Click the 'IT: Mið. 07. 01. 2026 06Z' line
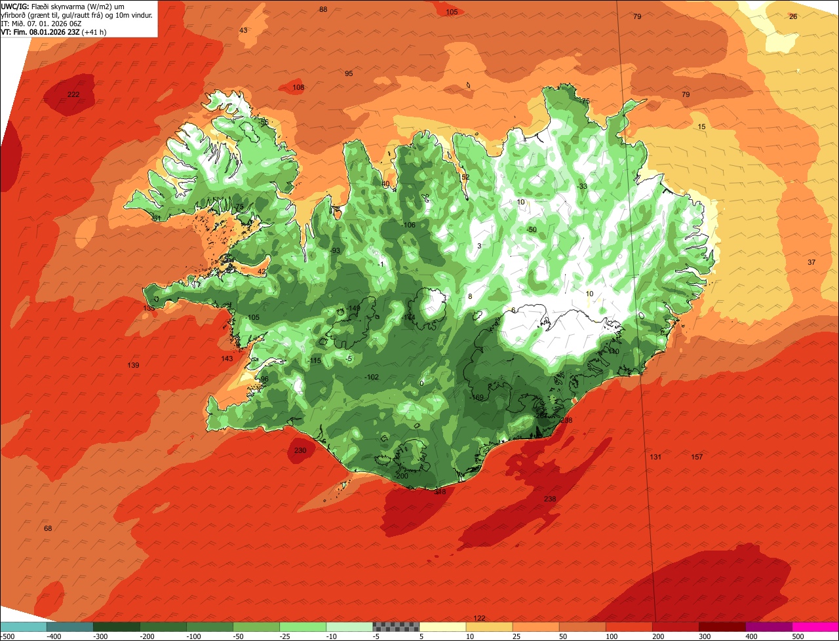 (41, 23)
